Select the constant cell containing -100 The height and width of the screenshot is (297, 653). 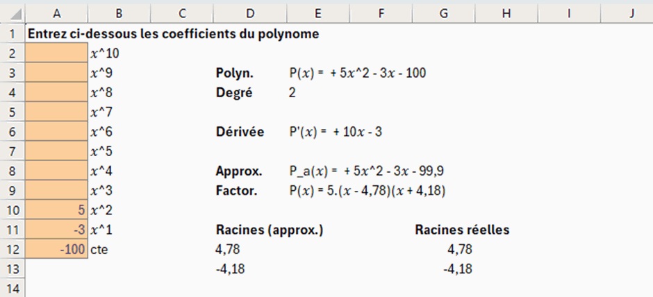pyautogui.click(x=56, y=249)
